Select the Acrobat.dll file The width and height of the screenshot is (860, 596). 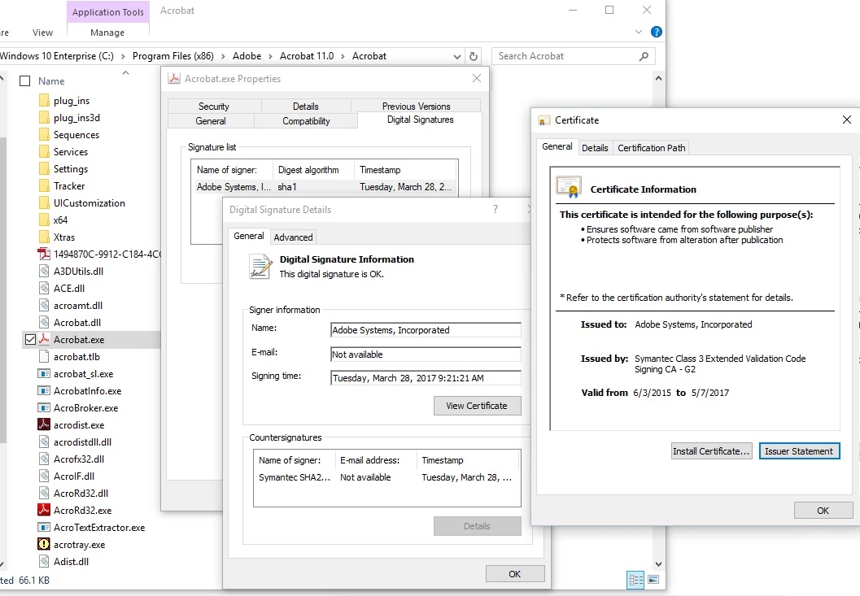tap(76, 323)
